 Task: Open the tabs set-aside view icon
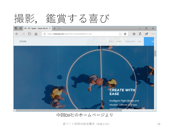pyautogui.click(x=16, y=28)
